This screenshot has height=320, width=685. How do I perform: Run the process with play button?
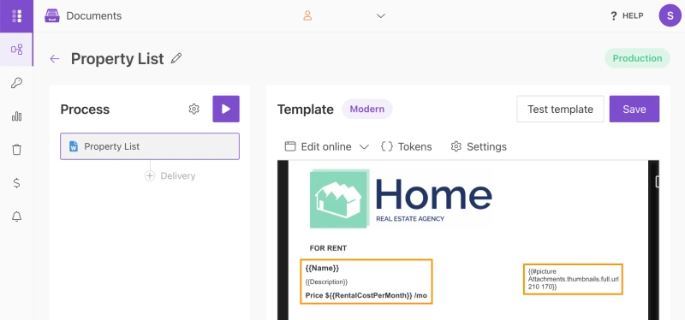(226, 109)
